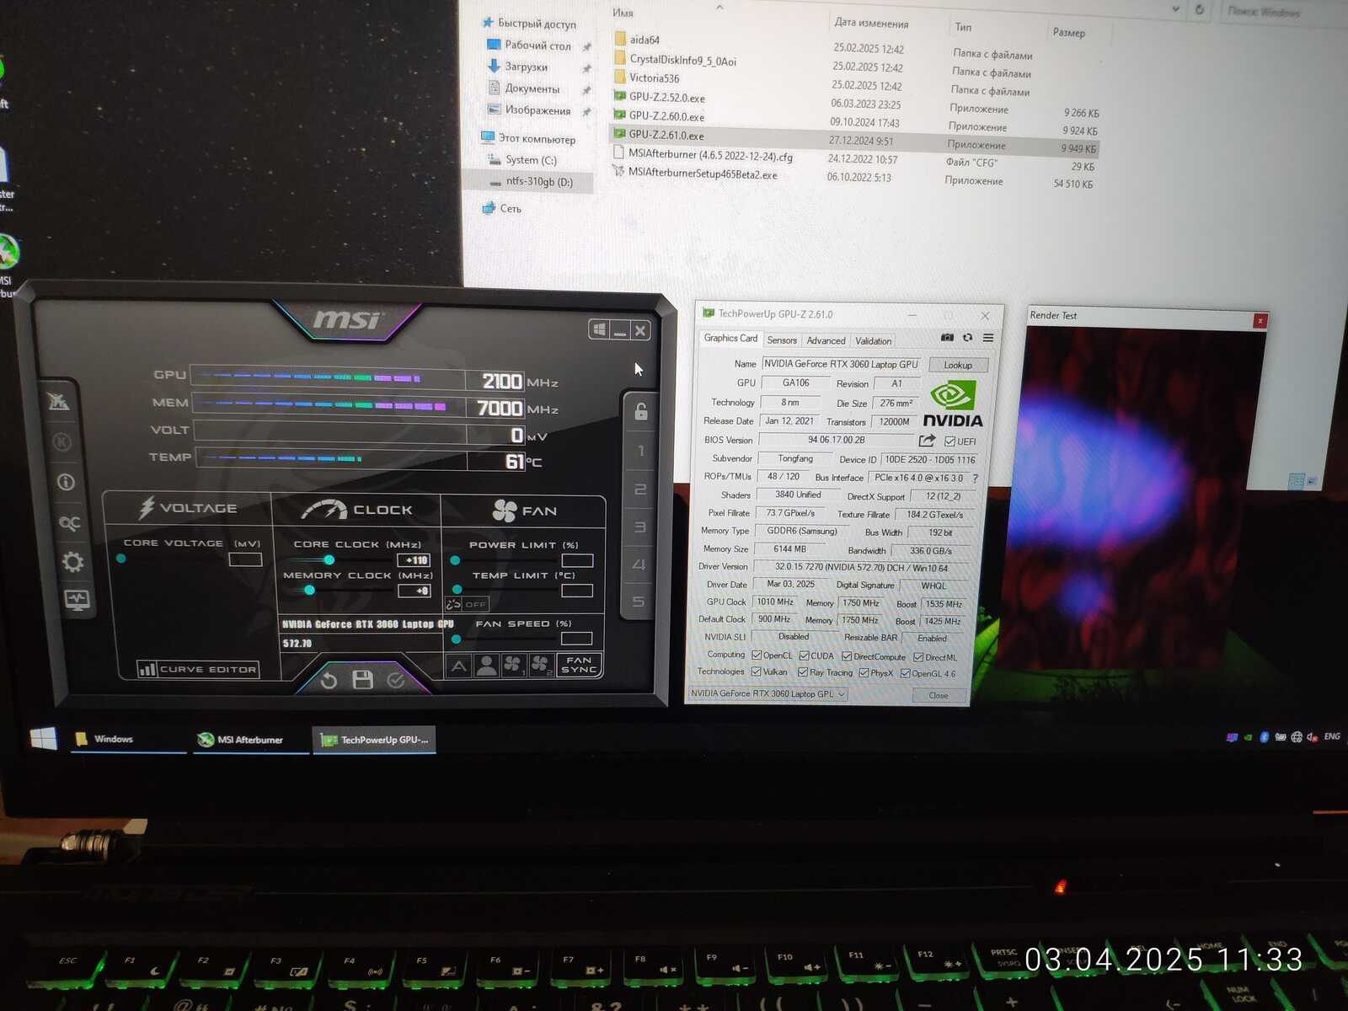Switch to GPU-Z Sensors tab
This screenshot has height=1011, width=1348.
(782, 340)
